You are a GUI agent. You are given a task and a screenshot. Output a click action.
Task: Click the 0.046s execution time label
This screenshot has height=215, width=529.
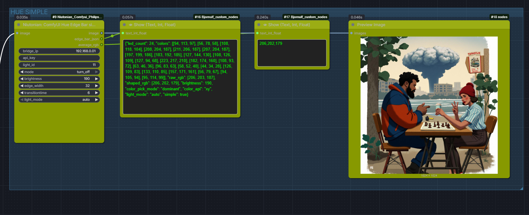click(356, 17)
